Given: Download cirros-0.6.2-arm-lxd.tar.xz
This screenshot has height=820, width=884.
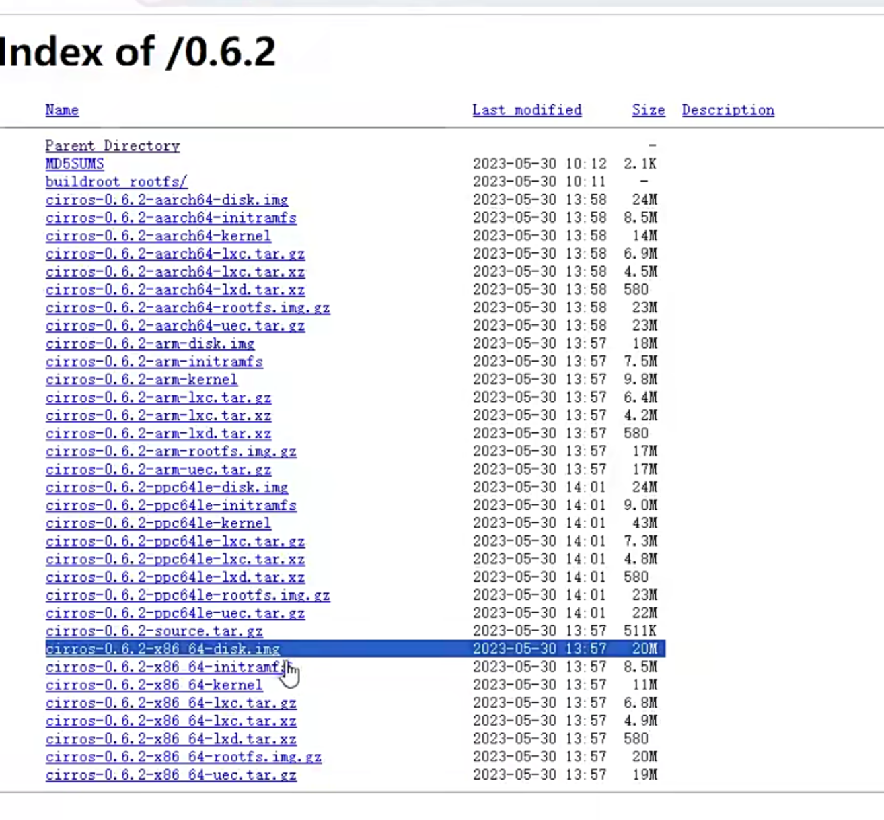Looking at the screenshot, I should tap(158, 433).
